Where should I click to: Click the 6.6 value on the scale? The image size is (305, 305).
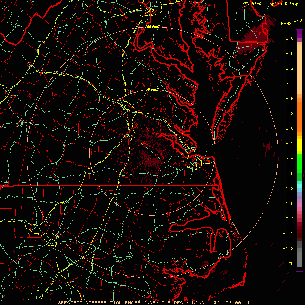coord(290,98)
